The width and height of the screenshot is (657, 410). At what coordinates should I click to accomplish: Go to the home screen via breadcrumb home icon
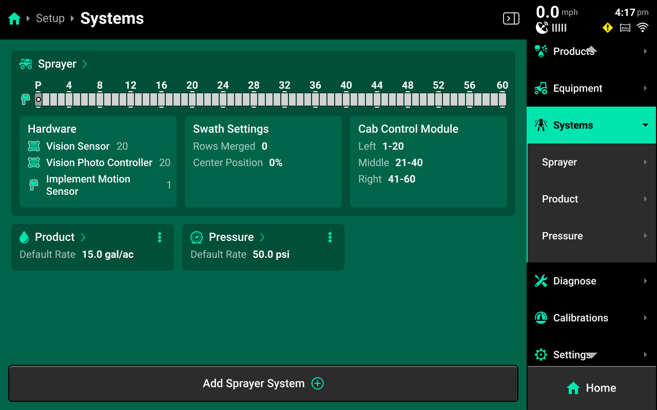14,19
